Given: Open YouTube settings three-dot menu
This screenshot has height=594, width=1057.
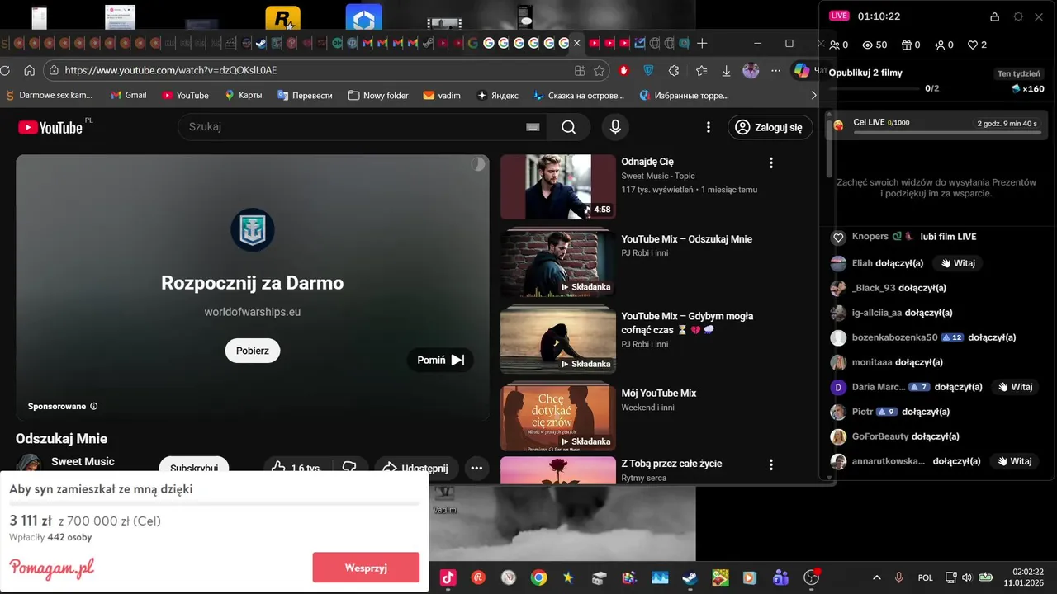Looking at the screenshot, I should (708, 127).
